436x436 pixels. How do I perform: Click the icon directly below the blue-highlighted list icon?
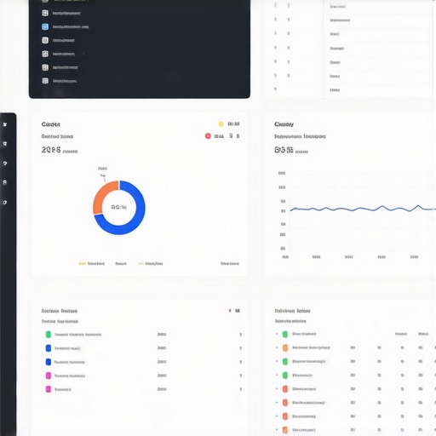45,40
